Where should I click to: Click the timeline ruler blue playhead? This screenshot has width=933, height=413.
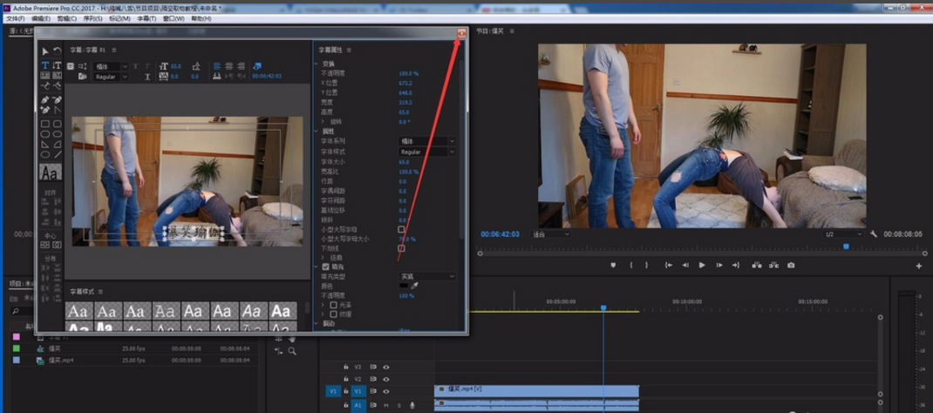[603, 308]
